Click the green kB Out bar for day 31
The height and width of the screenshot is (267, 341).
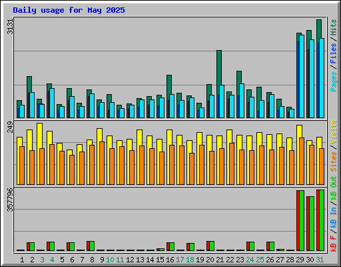[322, 220]
